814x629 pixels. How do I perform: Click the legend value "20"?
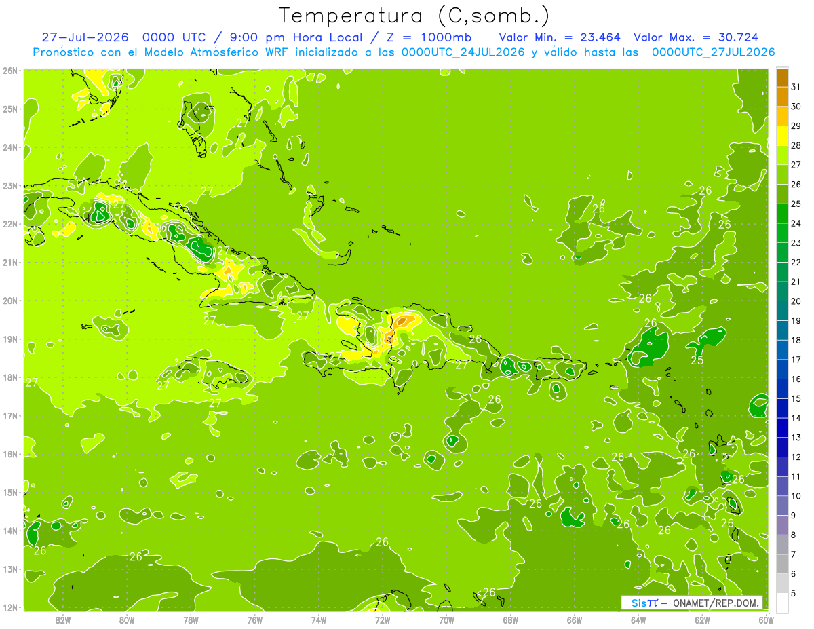point(796,301)
